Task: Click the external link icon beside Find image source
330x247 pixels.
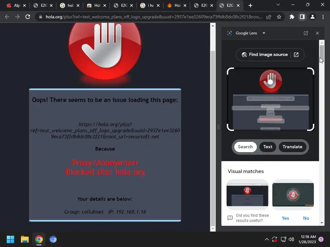Action: click(296, 55)
